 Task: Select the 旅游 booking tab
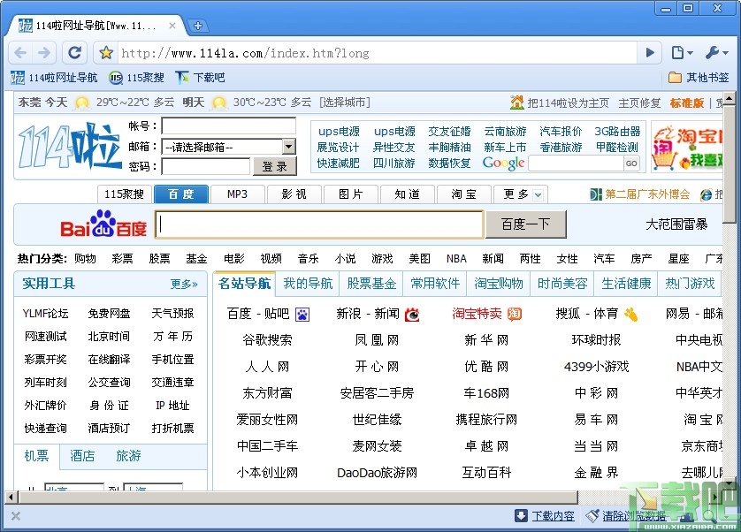[128, 456]
